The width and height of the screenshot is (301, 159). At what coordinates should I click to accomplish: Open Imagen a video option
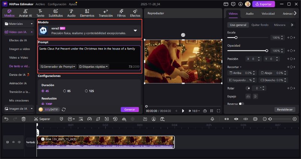click(20, 49)
